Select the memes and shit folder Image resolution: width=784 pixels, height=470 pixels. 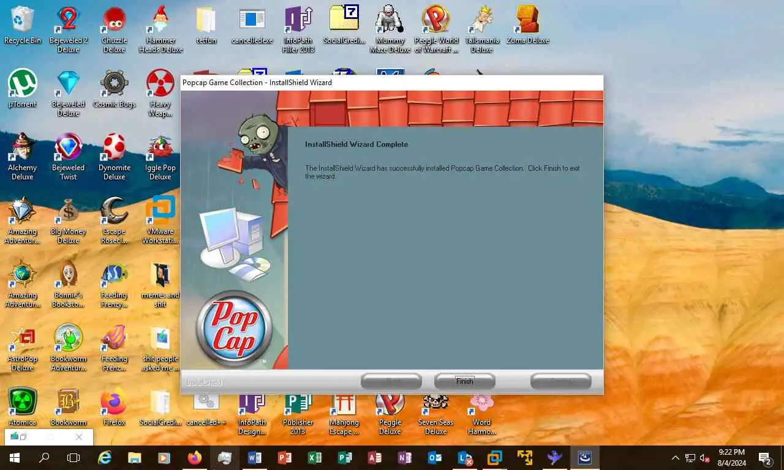[160, 284]
